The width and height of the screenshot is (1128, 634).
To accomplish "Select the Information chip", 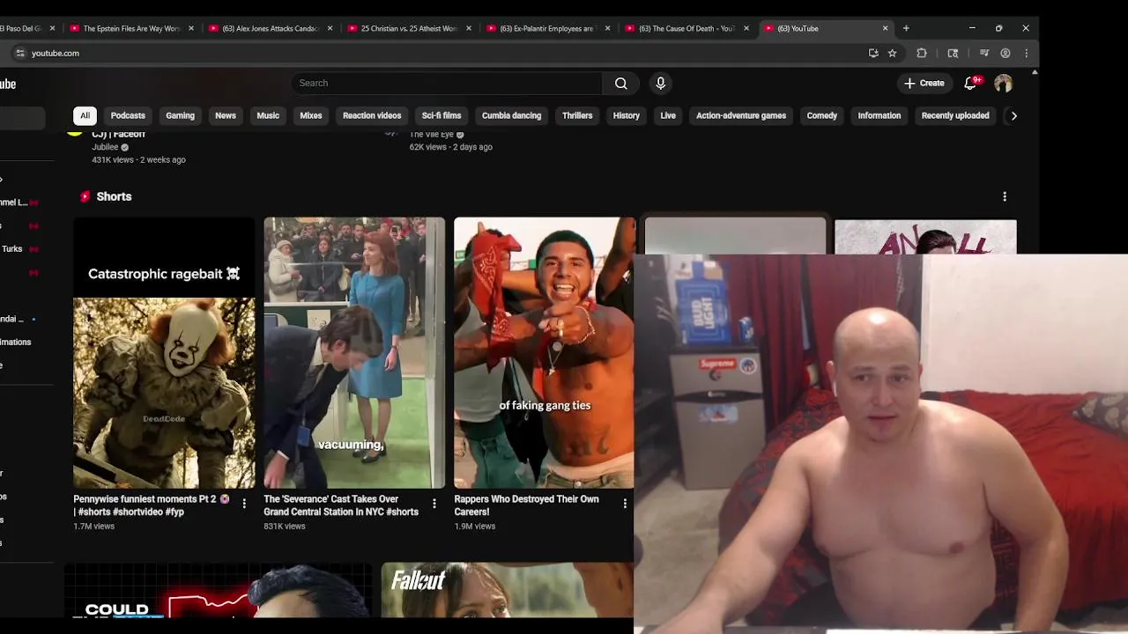I will 879,115.
